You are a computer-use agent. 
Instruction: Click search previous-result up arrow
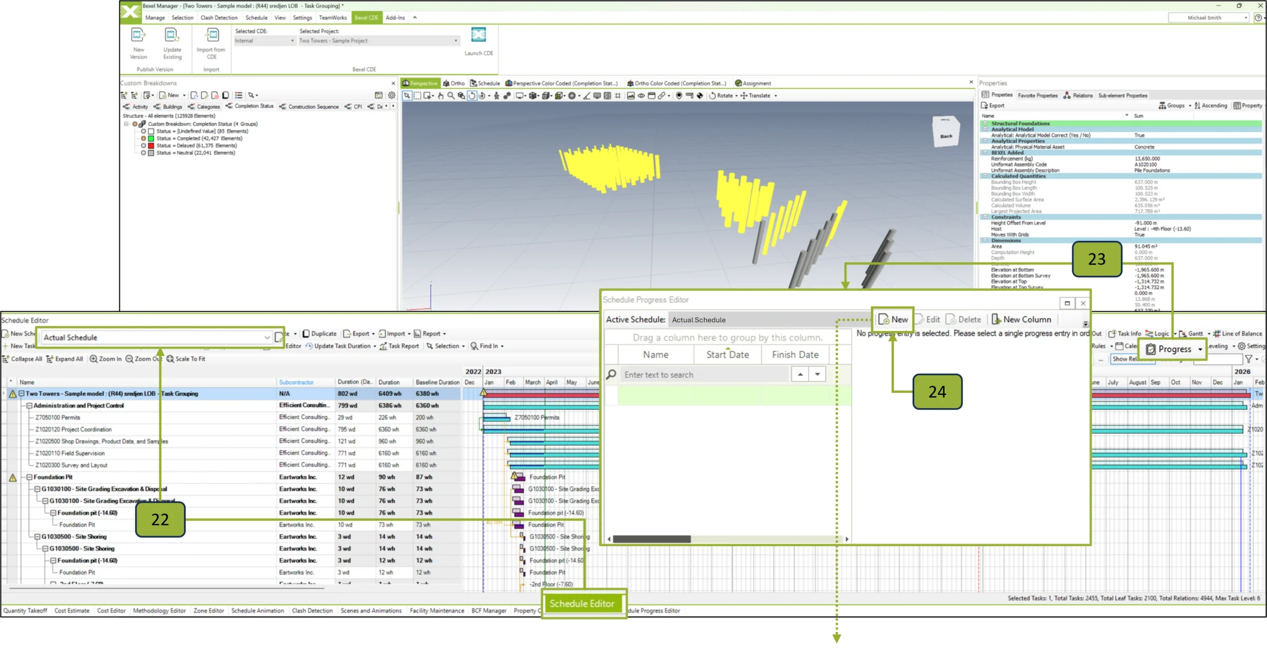point(800,374)
